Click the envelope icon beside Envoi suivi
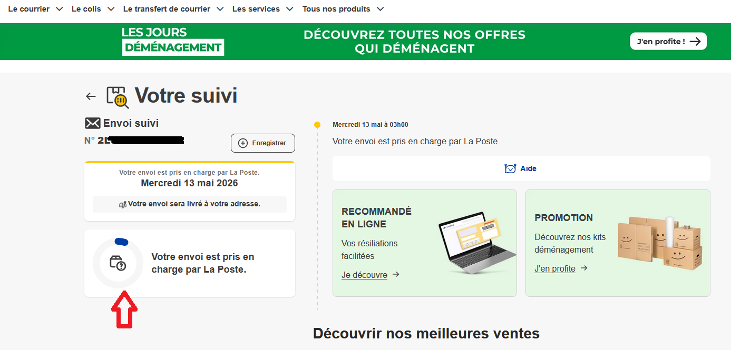This screenshot has width=731, height=350. coord(92,123)
